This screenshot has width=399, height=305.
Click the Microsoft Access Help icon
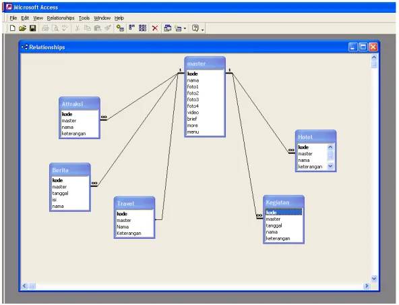click(x=195, y=28)
